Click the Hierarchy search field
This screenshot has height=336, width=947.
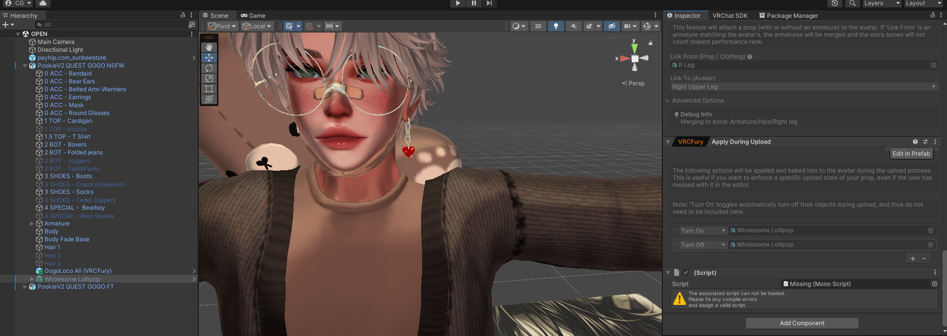point(112,25)
